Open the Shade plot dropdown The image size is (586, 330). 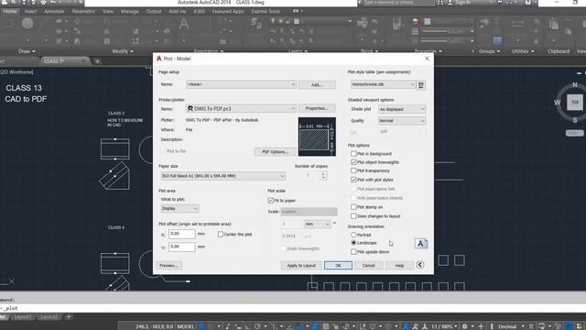pyautogui.click(x=402, y=109)
